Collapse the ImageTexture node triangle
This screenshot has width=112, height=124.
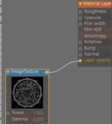(8, 72)
